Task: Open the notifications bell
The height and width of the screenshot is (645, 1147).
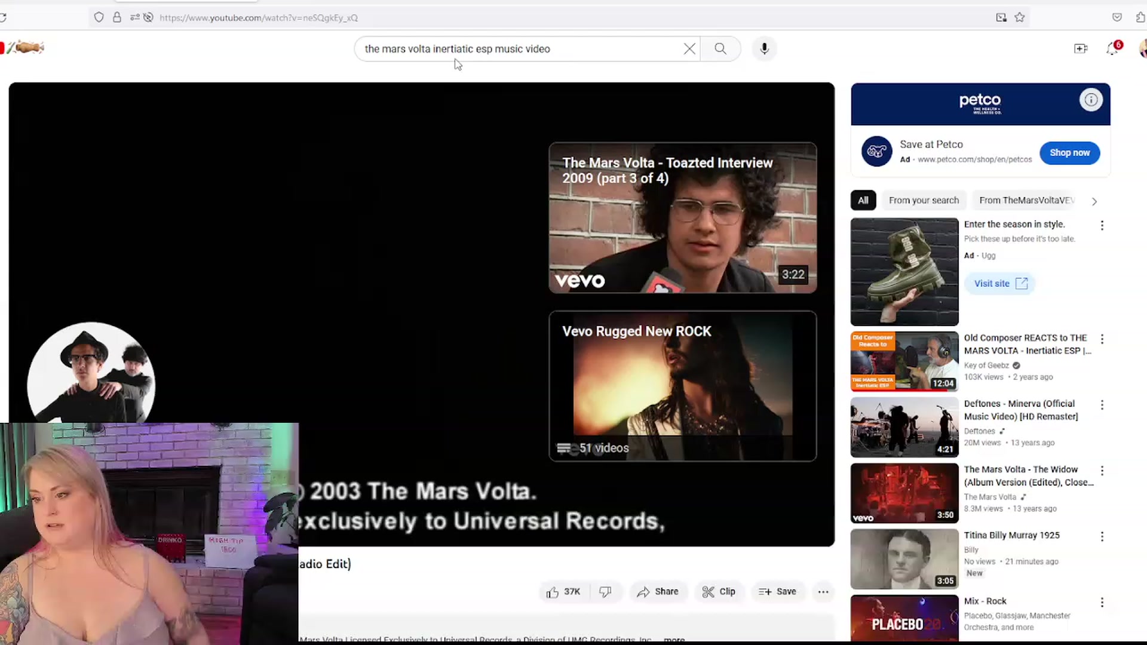Action: [x=1113, y=48]
